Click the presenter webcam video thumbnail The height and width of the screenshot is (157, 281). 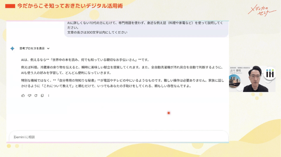[252, 79]
